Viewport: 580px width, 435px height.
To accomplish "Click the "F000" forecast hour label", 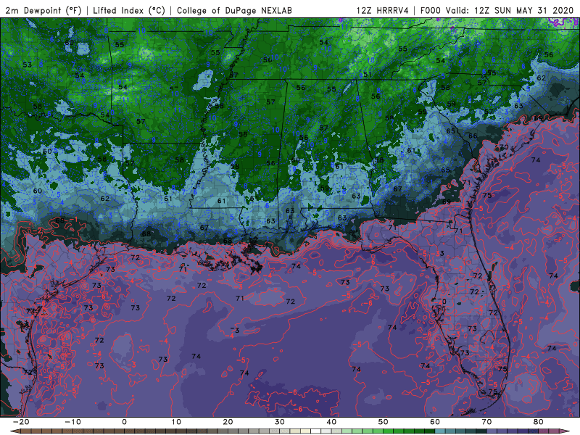I will pos(430,10).
